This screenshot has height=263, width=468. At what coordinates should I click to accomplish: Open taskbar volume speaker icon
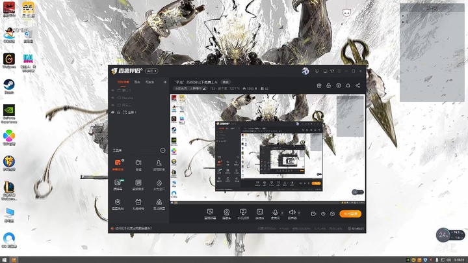tap(448, 260)
